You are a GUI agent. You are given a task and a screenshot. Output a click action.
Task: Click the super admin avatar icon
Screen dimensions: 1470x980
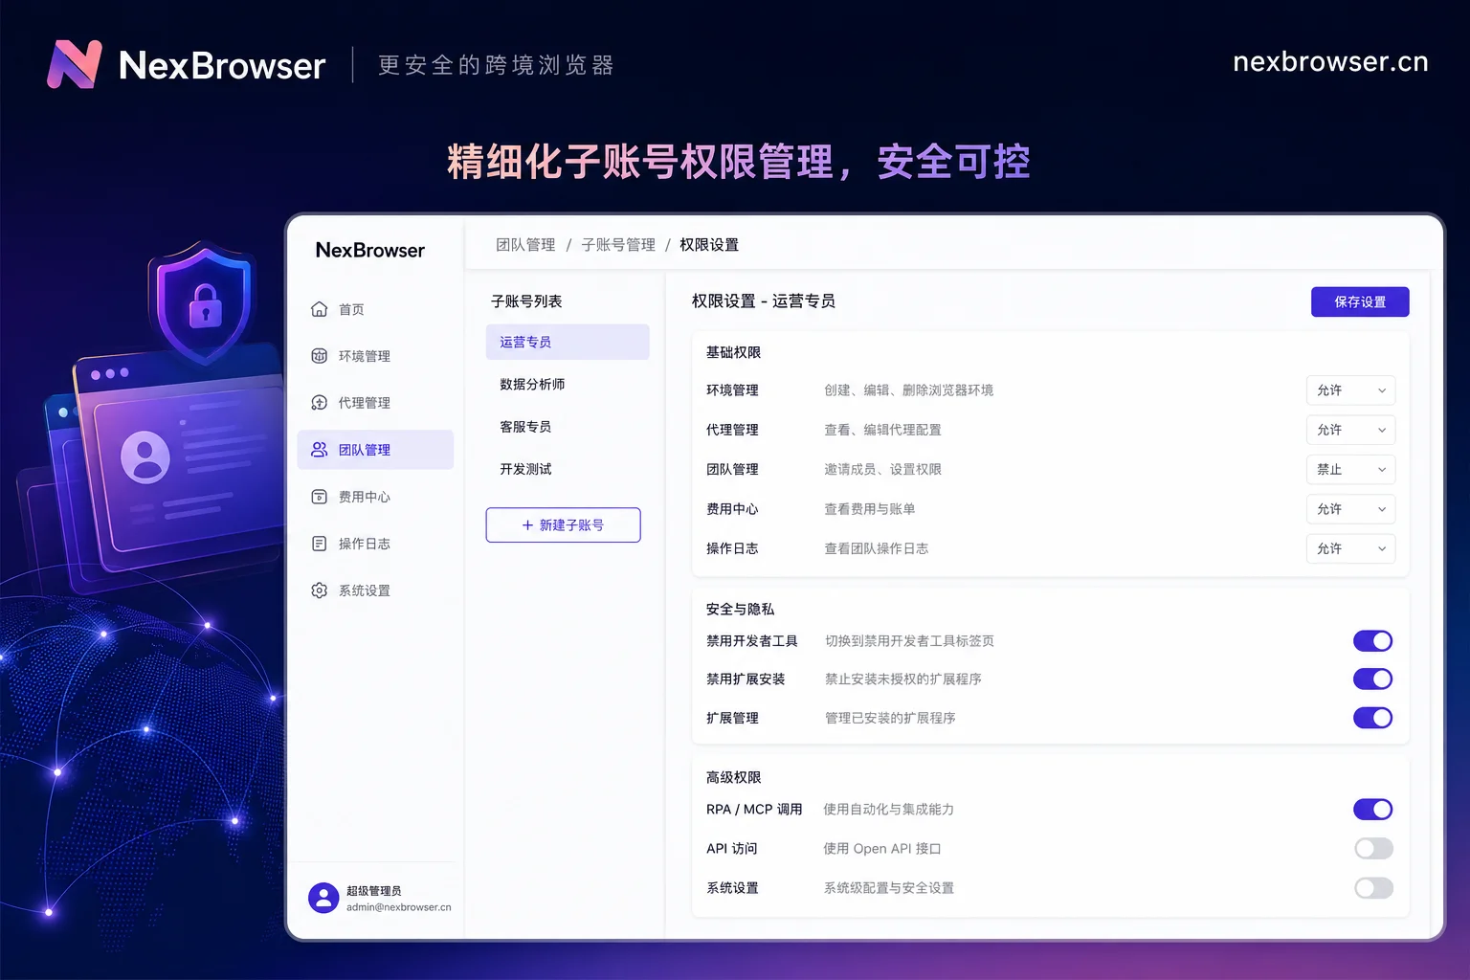point(323,898)
